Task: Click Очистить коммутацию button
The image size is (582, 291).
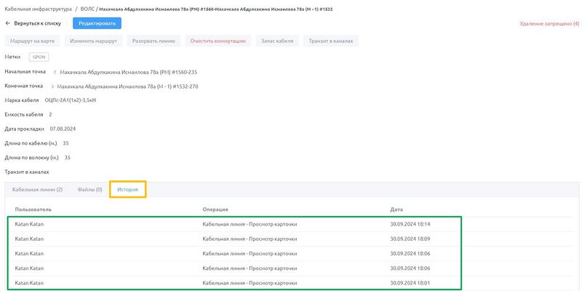Action: coord(218,41)
